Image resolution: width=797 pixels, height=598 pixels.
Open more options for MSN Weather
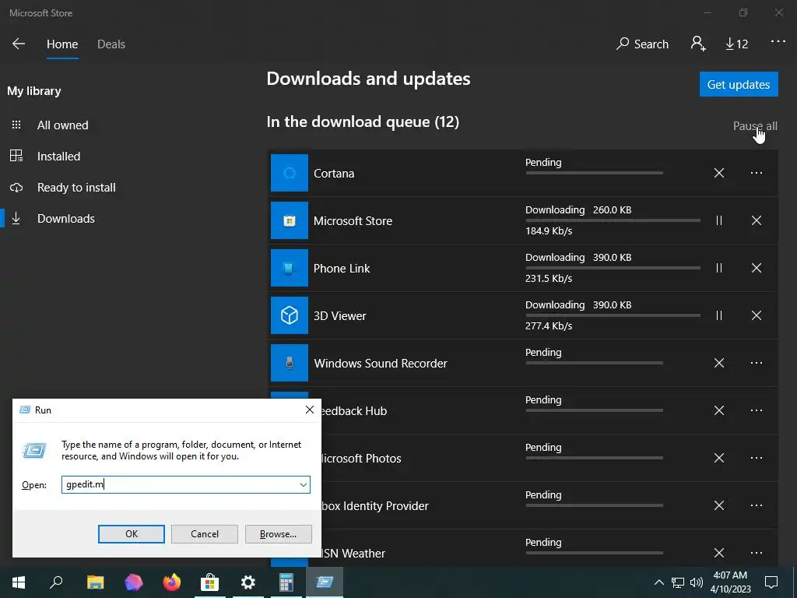coord(757,553)
